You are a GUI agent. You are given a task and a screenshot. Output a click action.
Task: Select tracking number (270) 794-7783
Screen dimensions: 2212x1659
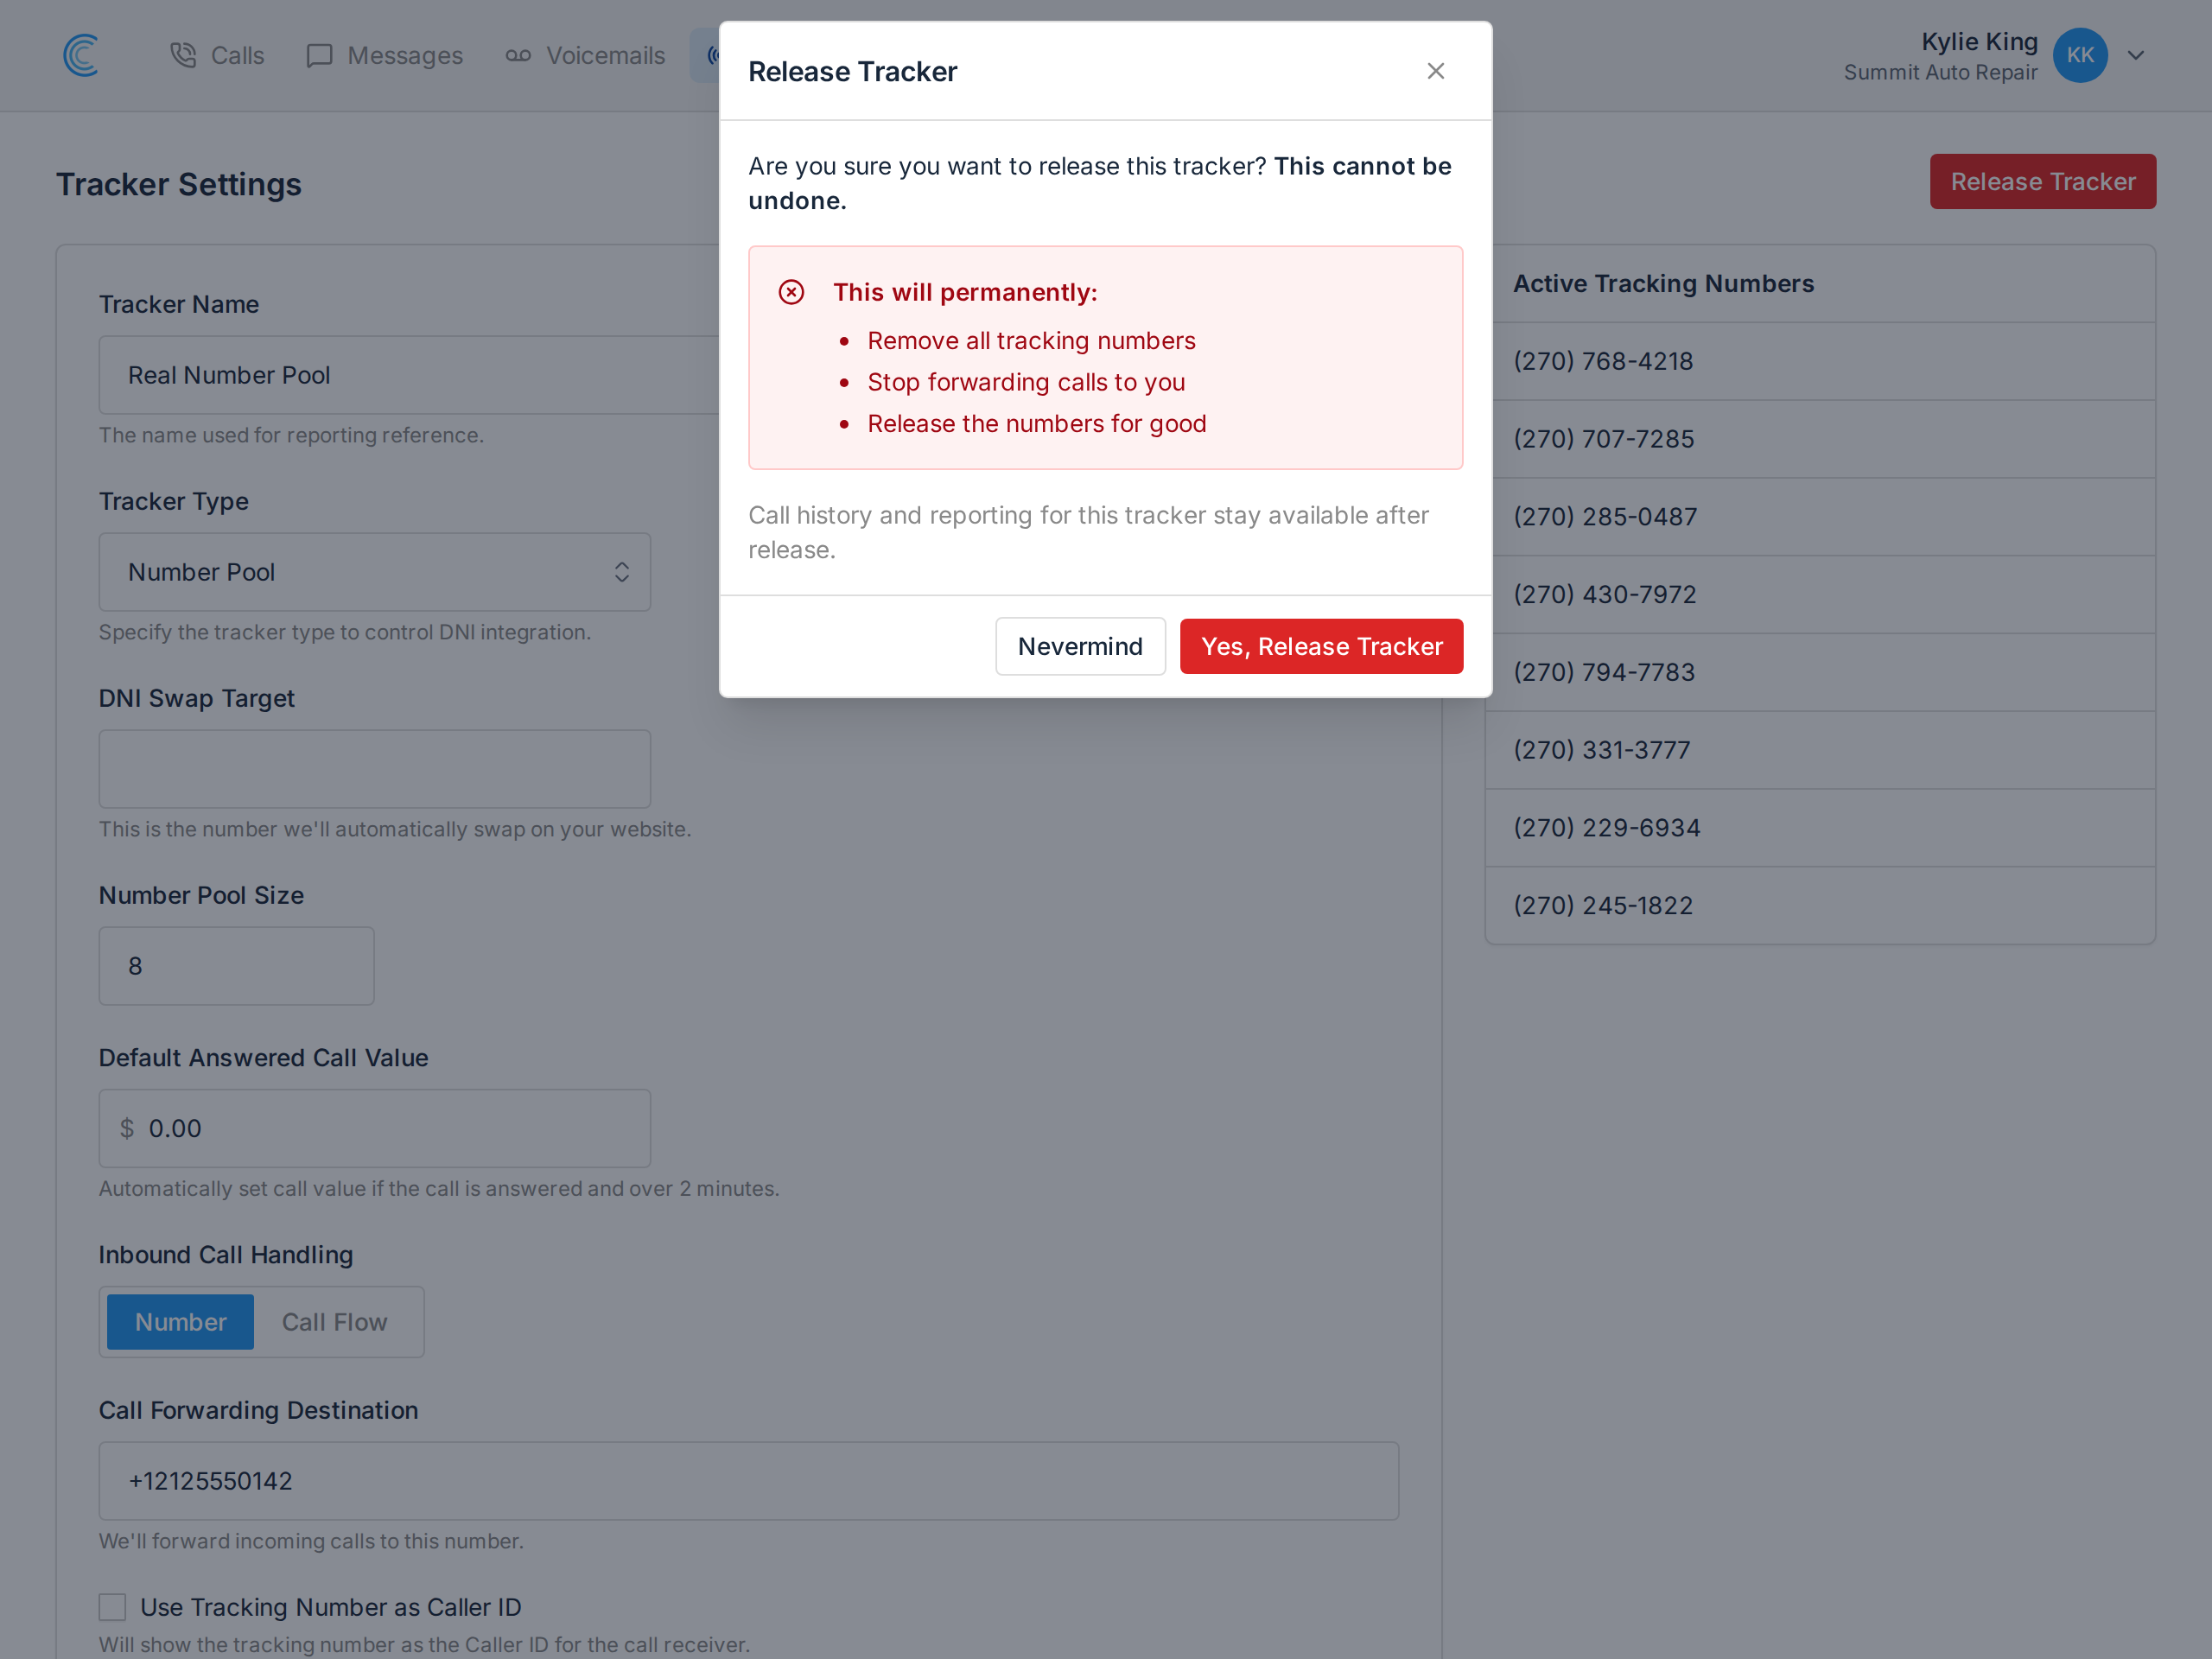(1820, 672)
